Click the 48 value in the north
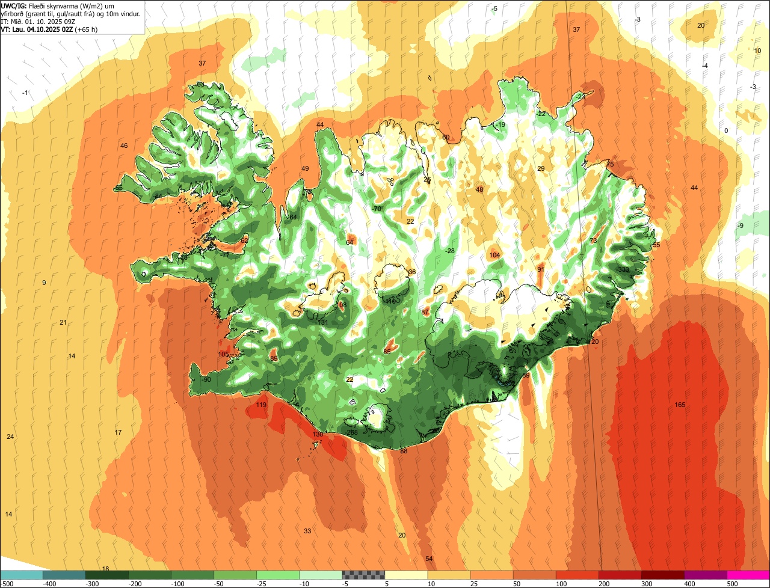 tap(479, 189)
